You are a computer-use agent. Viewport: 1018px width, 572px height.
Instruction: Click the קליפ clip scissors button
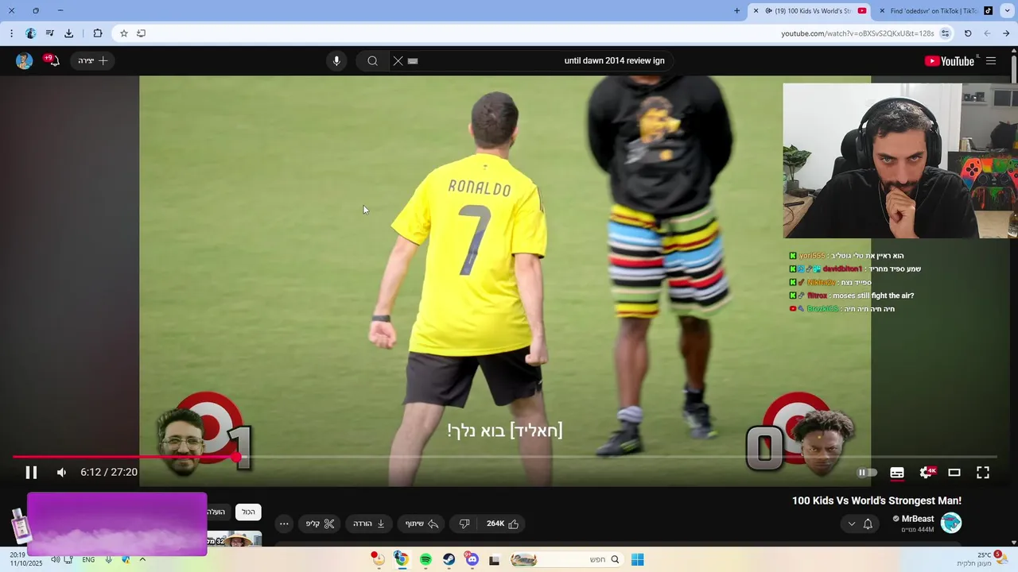[320, 524]
